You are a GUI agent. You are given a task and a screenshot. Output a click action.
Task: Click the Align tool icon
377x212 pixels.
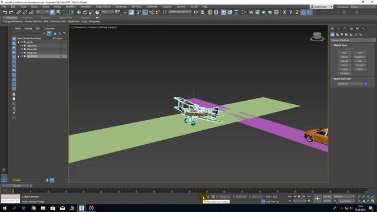(203, 12)
